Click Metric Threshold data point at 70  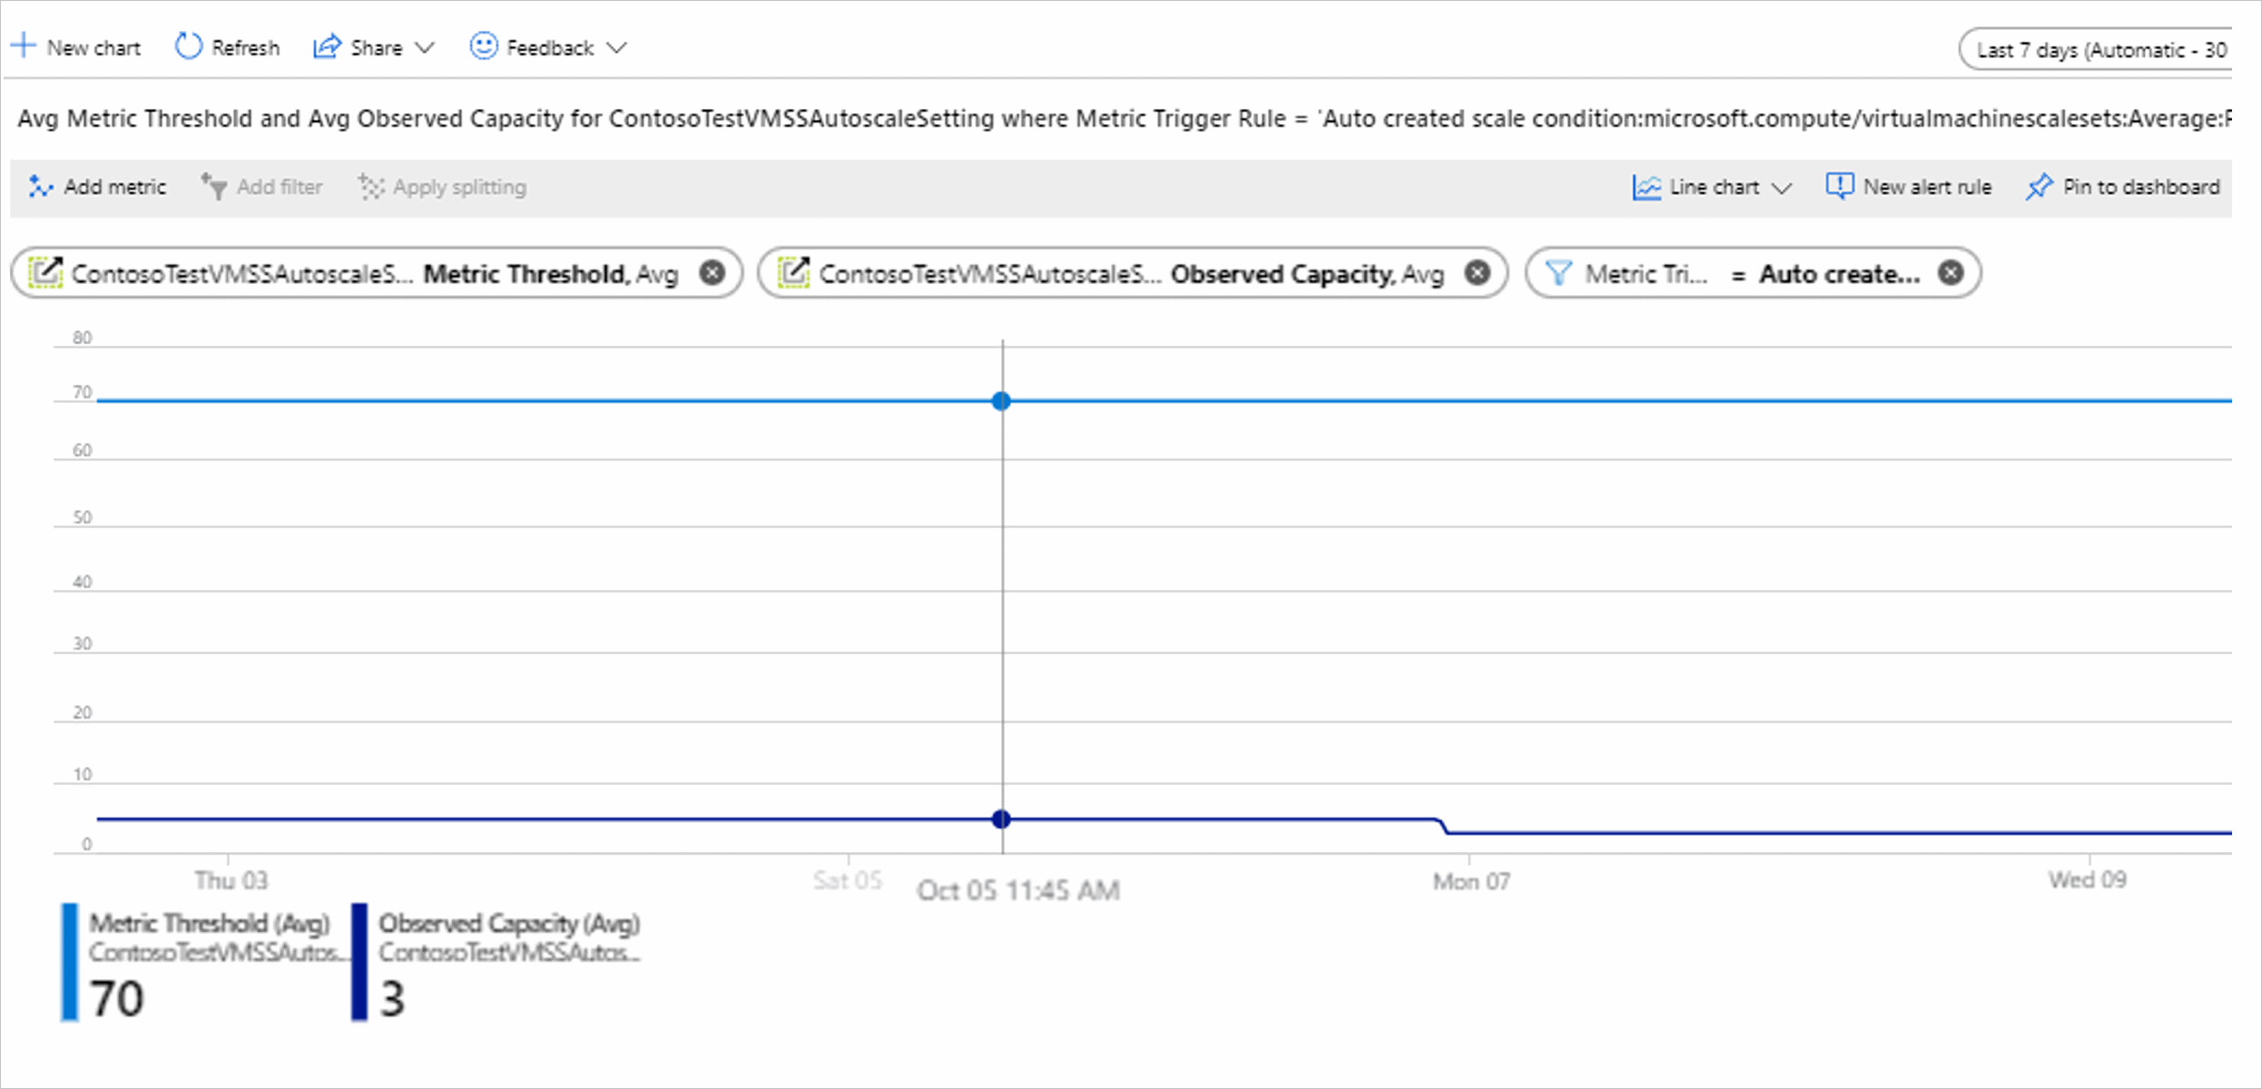(x=1001, y=401)
